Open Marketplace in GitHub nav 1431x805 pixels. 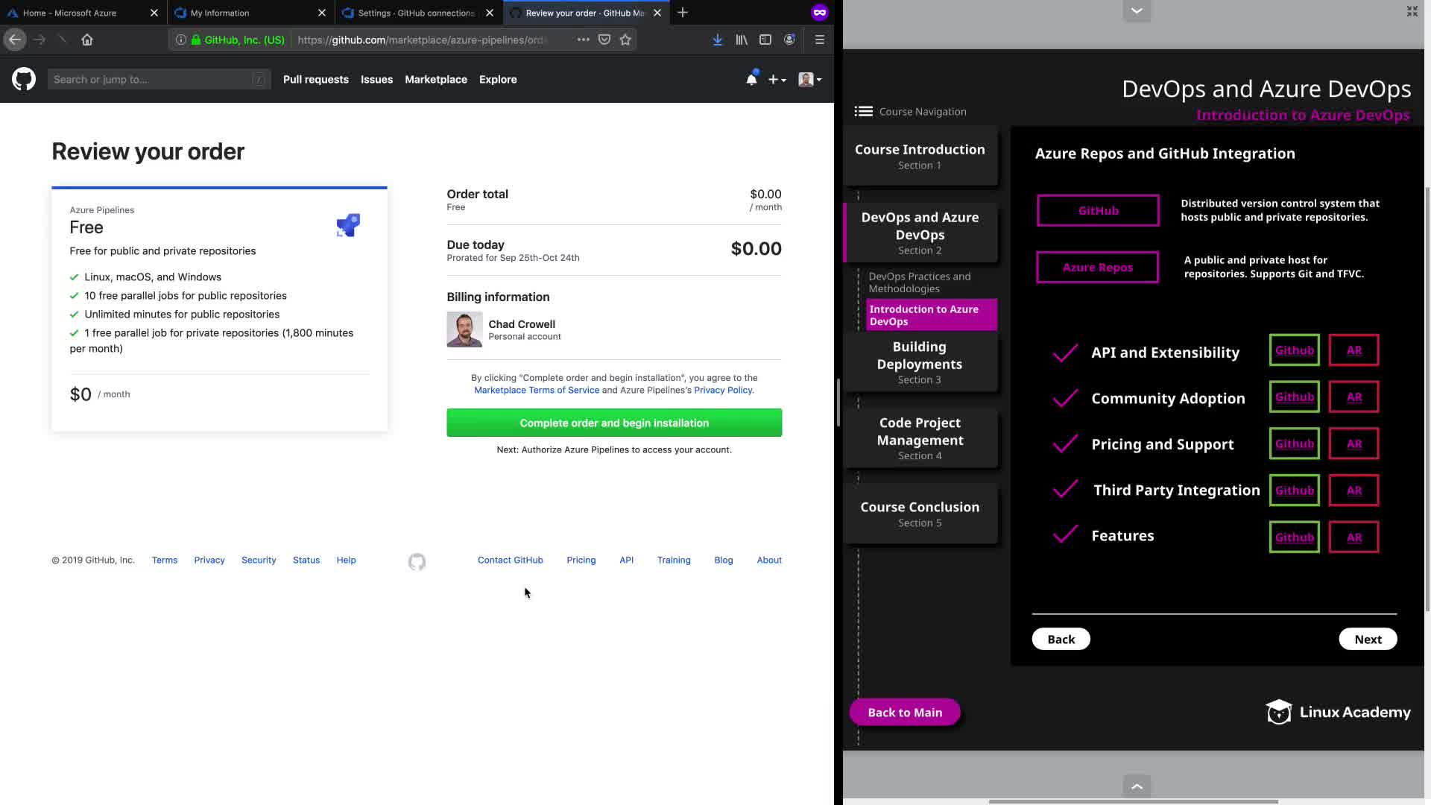[436, 79]
